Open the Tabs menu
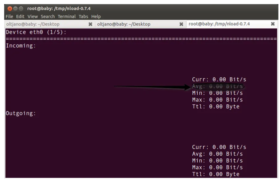Screen dimensions: 280x180 [x=84, y=16]
